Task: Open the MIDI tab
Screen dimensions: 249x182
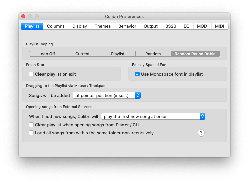Action: click(220, 26)
